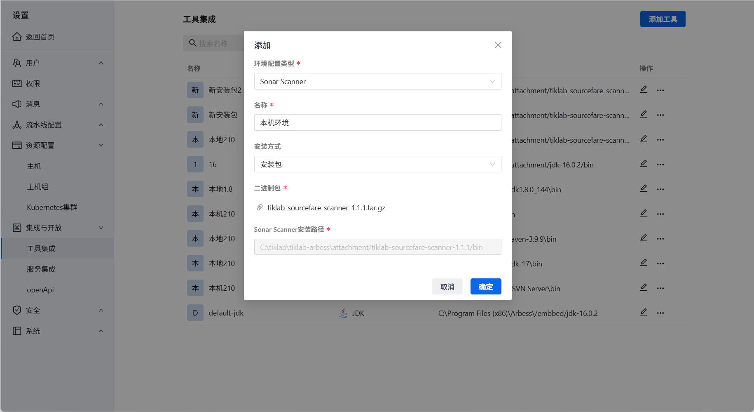Click the 集成与开放 integration icon
This screenshot has width=754, height=412.
pos(17,228)
